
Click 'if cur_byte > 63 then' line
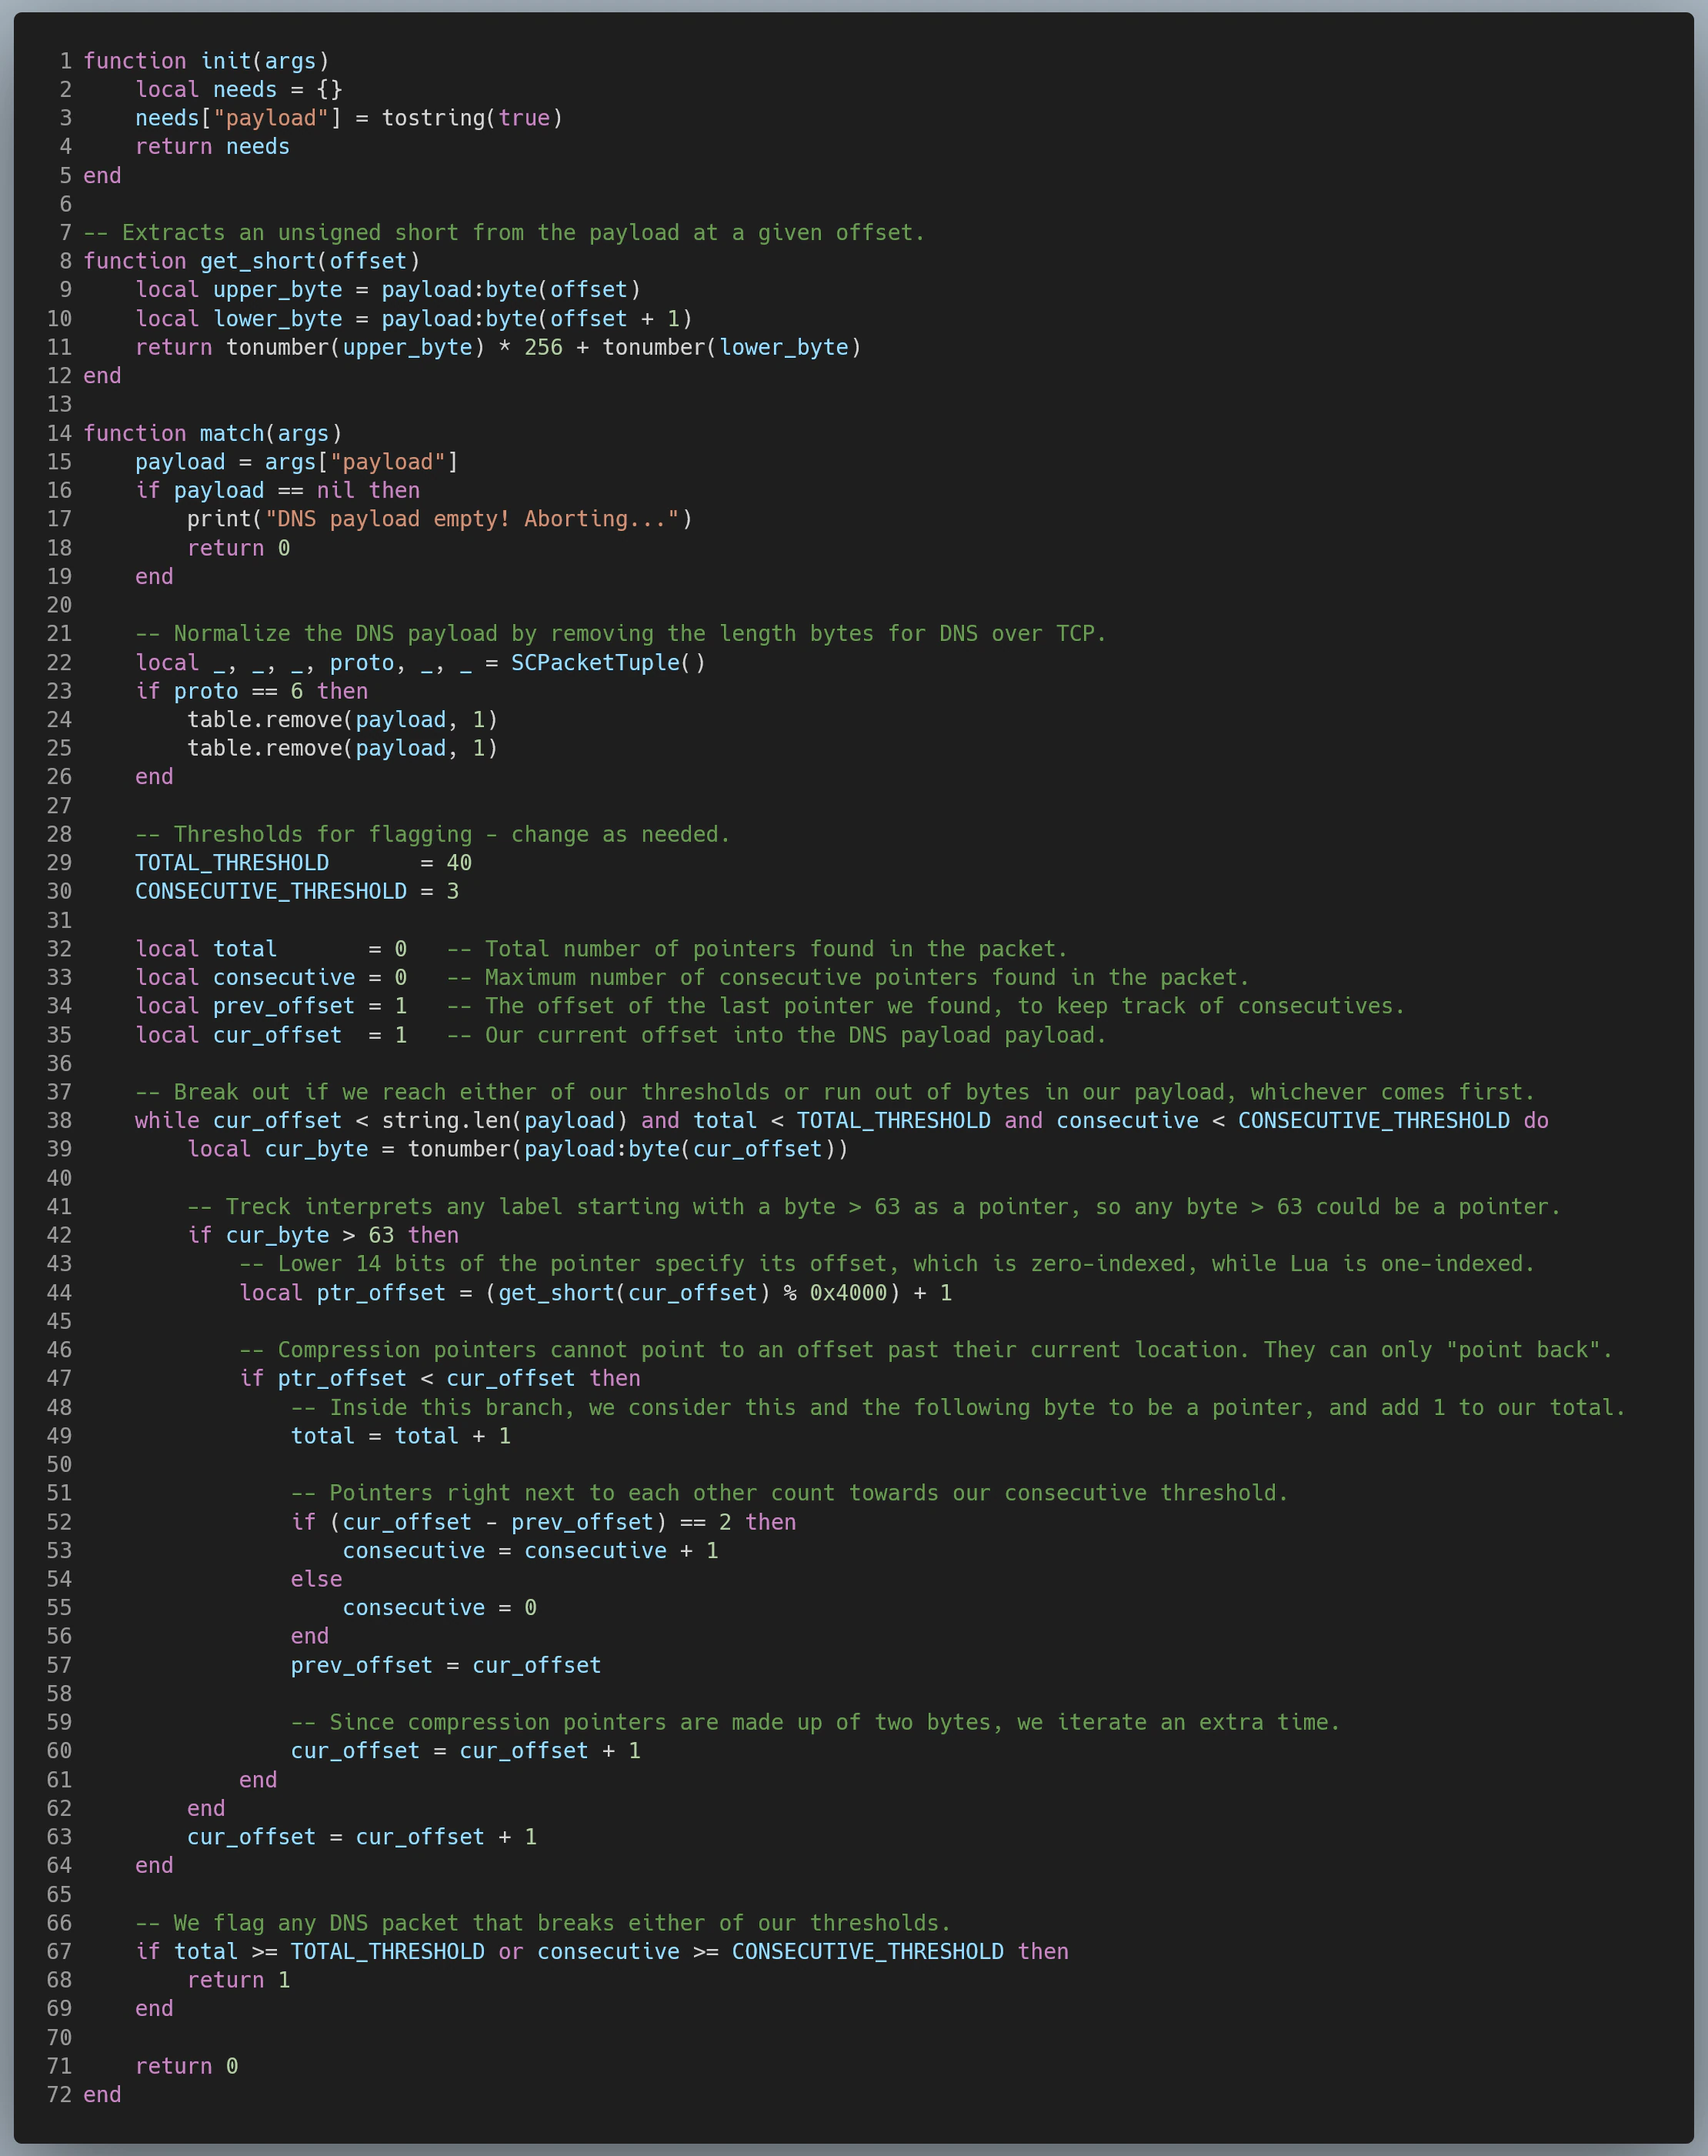[323, 1236]
